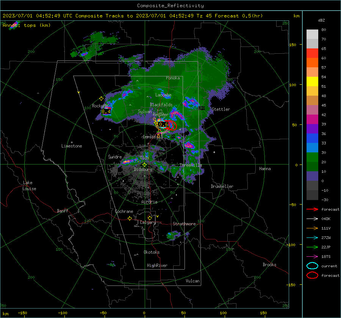Click the magenta 18TS track arrow
341x318 pixels.
coord(312,257)
